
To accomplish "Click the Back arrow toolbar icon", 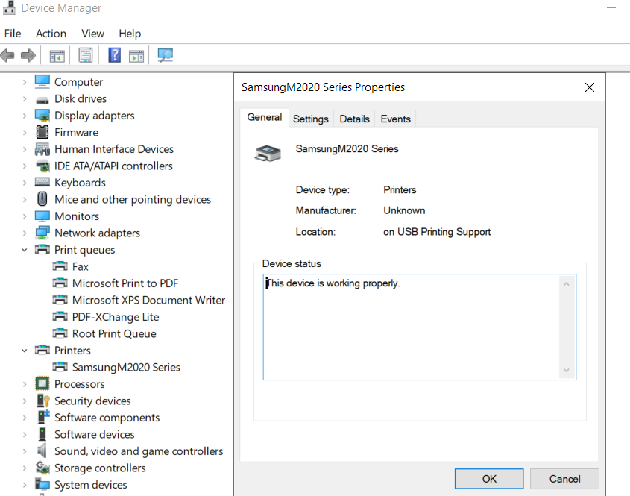I will pos(7,55).
